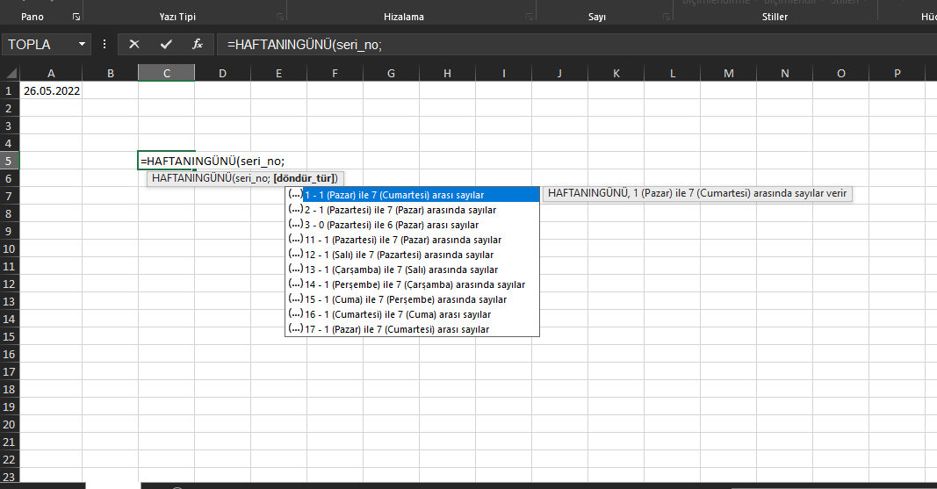This screenshot has width=937, height=489.
Task: Select column P header
Action: 897,74
